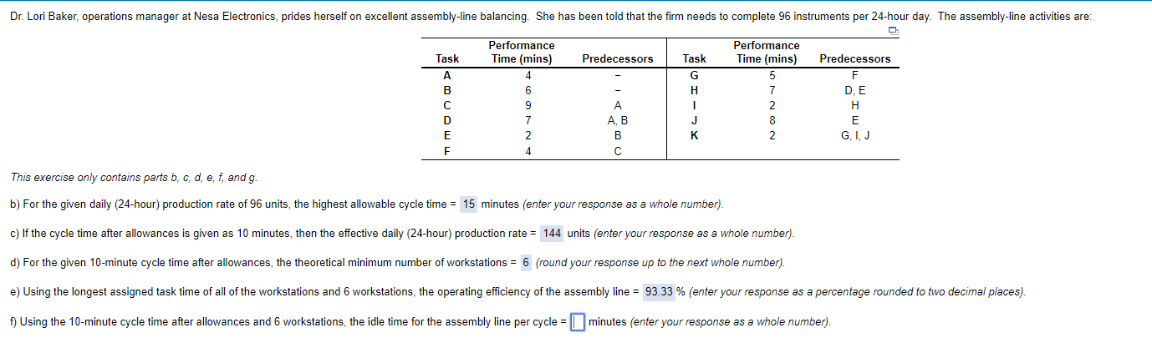Screen dimensions: 1152x363
Task: Click task H row label
Action: click(x=694, y=90)
